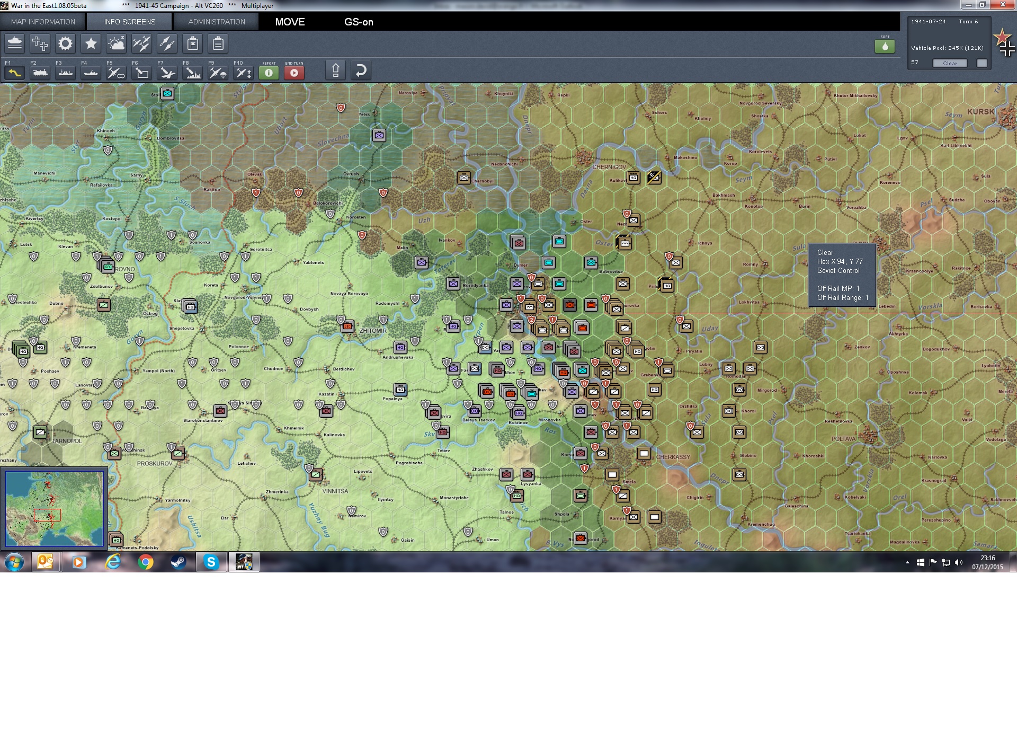The width and height of the screenshot is (1017, 733).
Task: Open the INFO SCREENS tab
Action: [x=130, y=22]
